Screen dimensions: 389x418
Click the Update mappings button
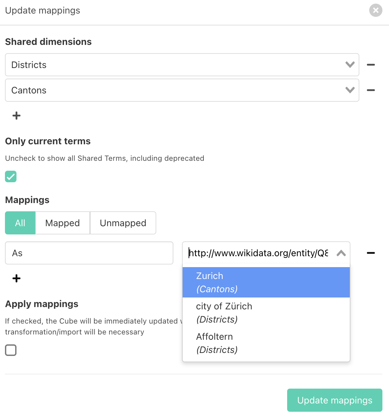(335, 400)
